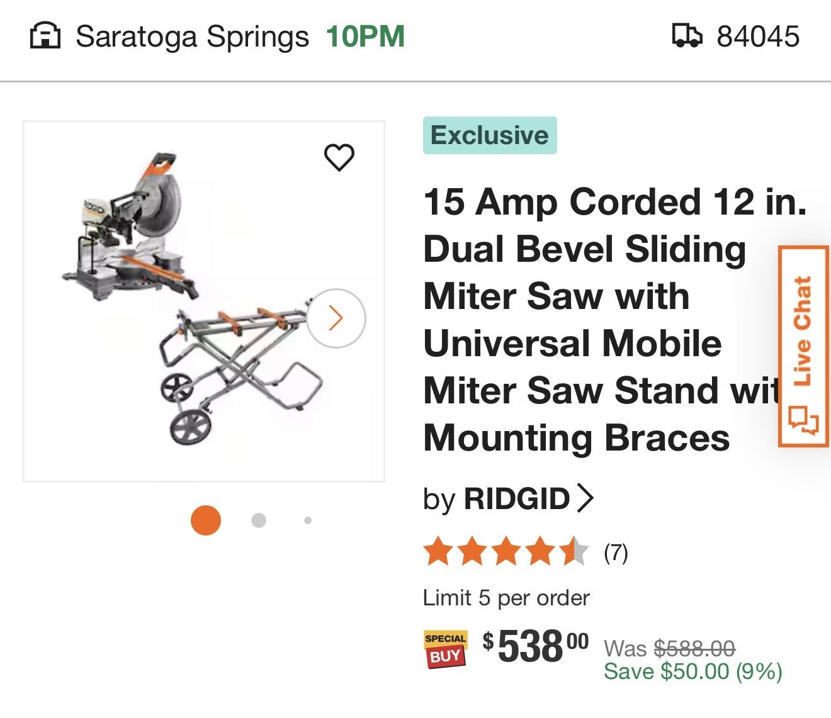Select the active orange carousel dot
Screen dimensions: 831x718
coord(205,520)
